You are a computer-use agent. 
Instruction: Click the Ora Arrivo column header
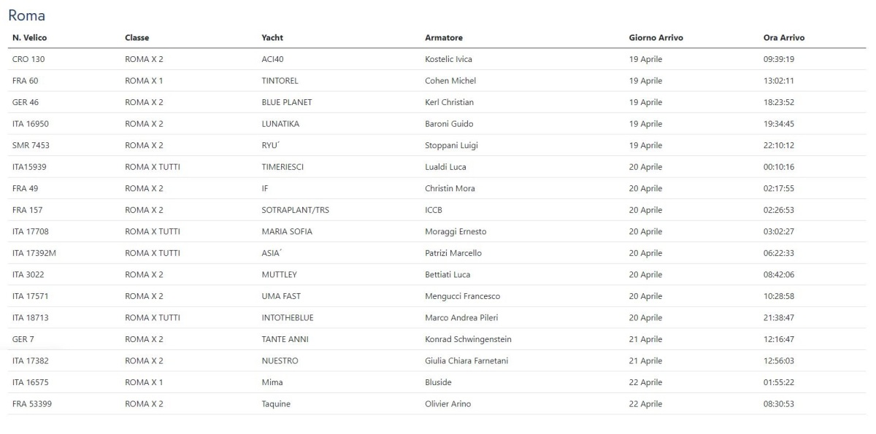(x=784, y=38)
